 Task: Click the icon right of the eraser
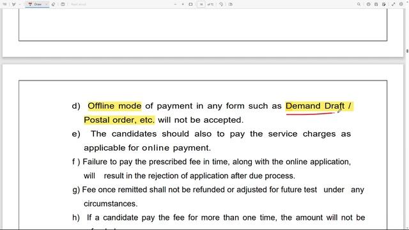(63, 4)
